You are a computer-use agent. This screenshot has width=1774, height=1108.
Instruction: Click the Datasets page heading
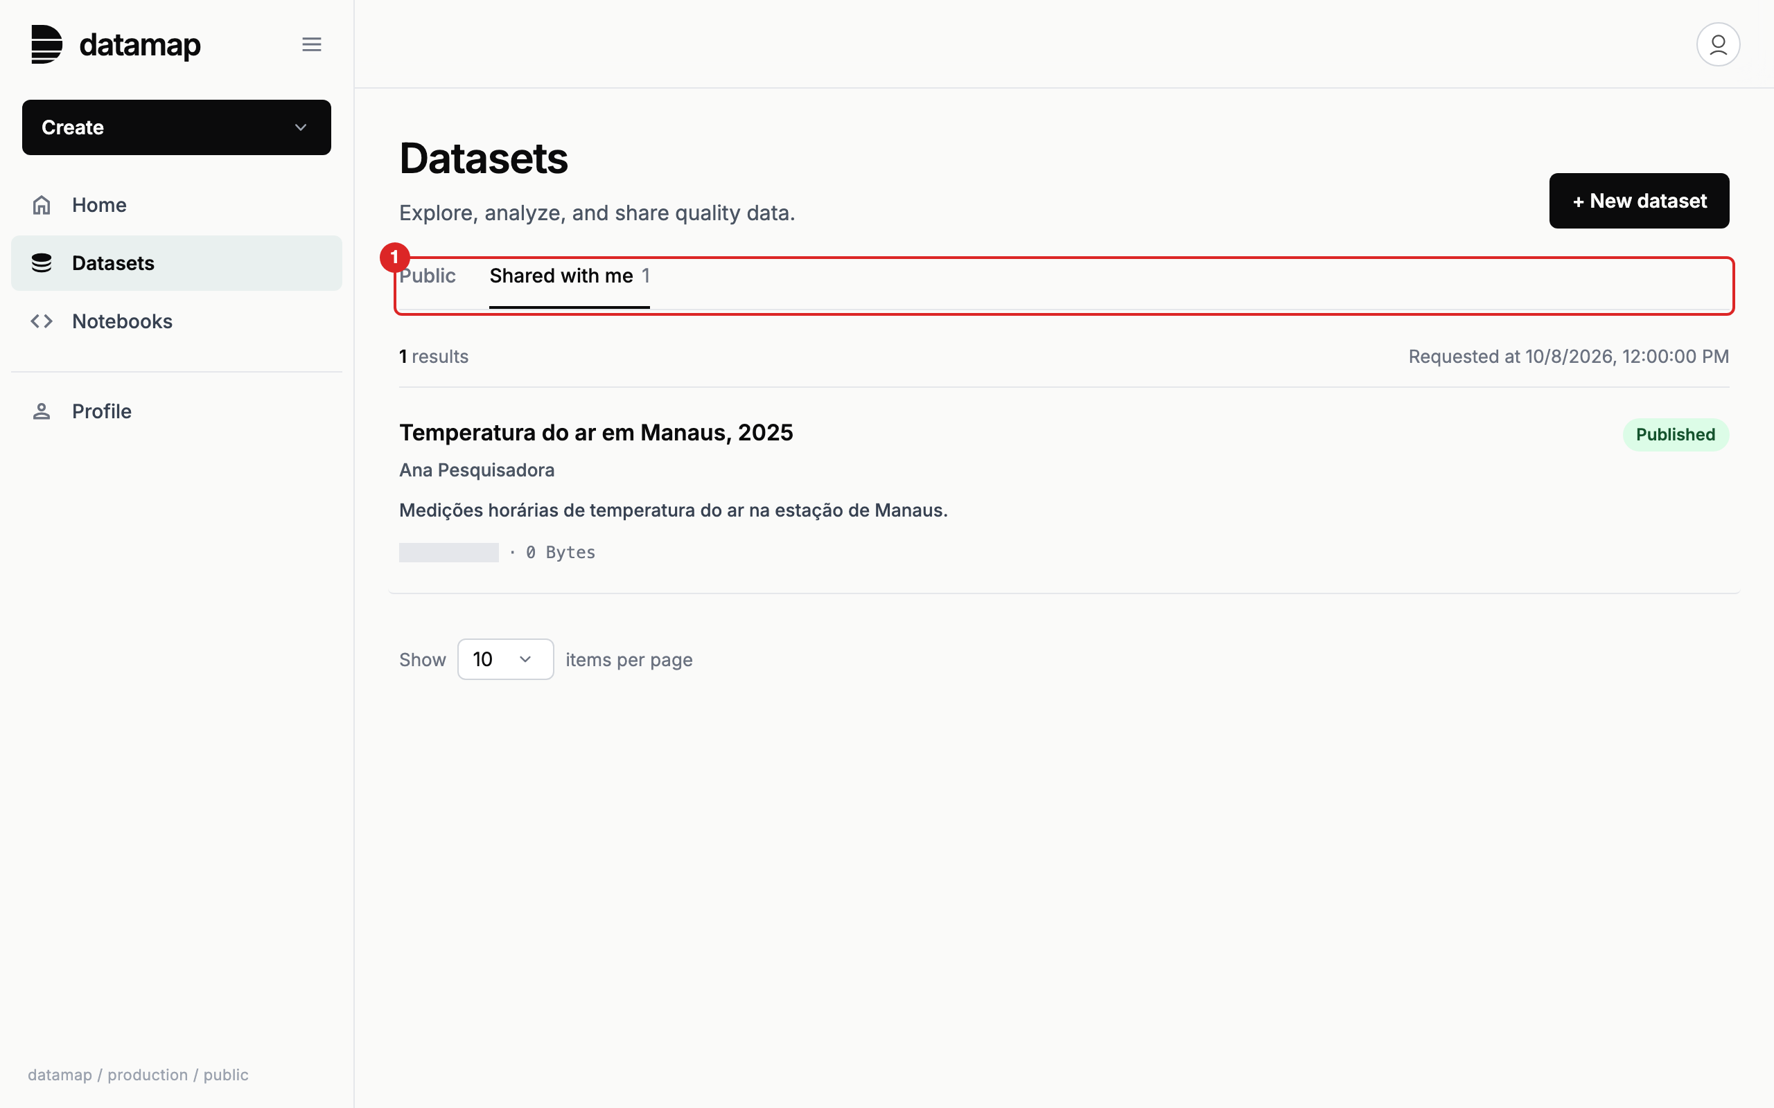[484, 159]
